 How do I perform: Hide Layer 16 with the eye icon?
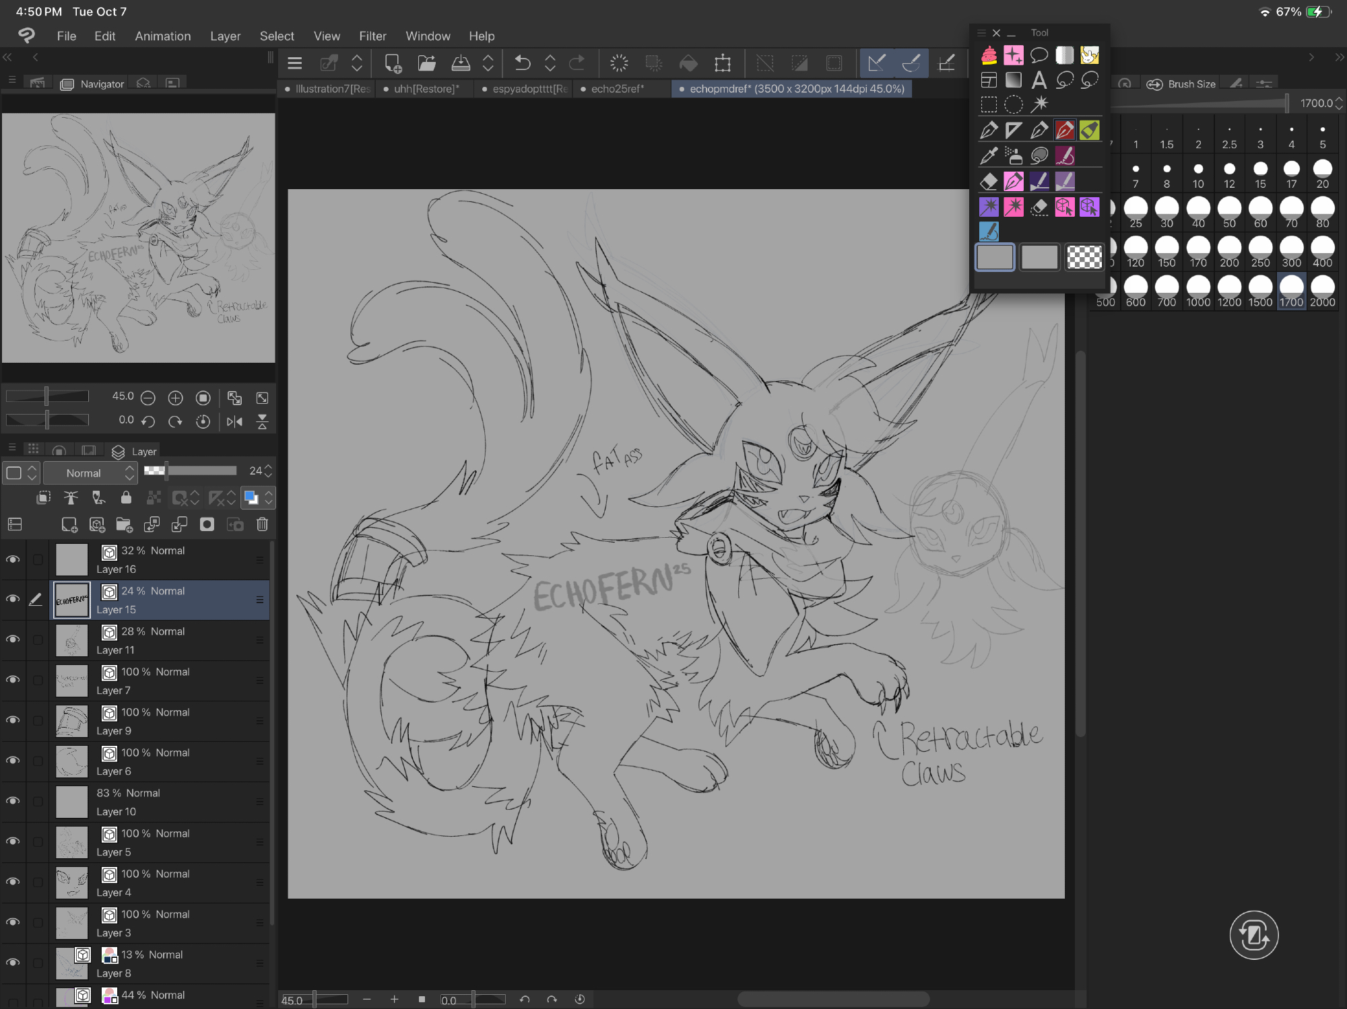pyautogui.click(x=13, y=559)
